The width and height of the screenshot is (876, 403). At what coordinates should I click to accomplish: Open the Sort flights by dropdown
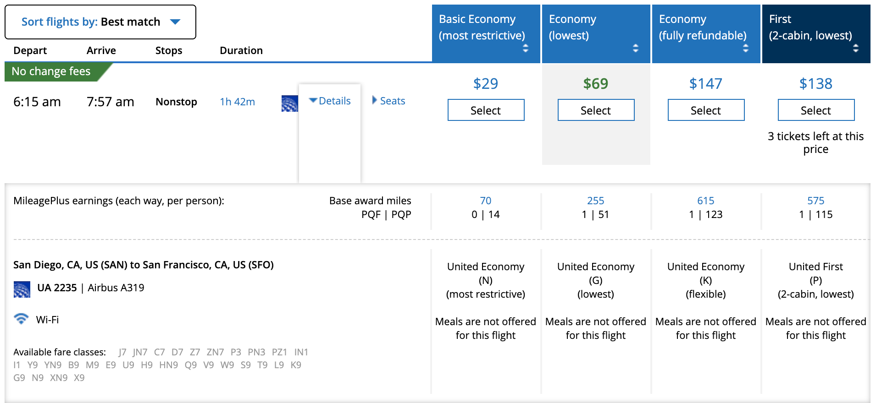point(100,22)
